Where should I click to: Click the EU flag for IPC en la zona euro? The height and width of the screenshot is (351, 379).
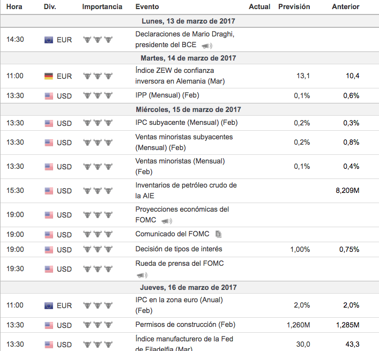[x=49, y=306]
